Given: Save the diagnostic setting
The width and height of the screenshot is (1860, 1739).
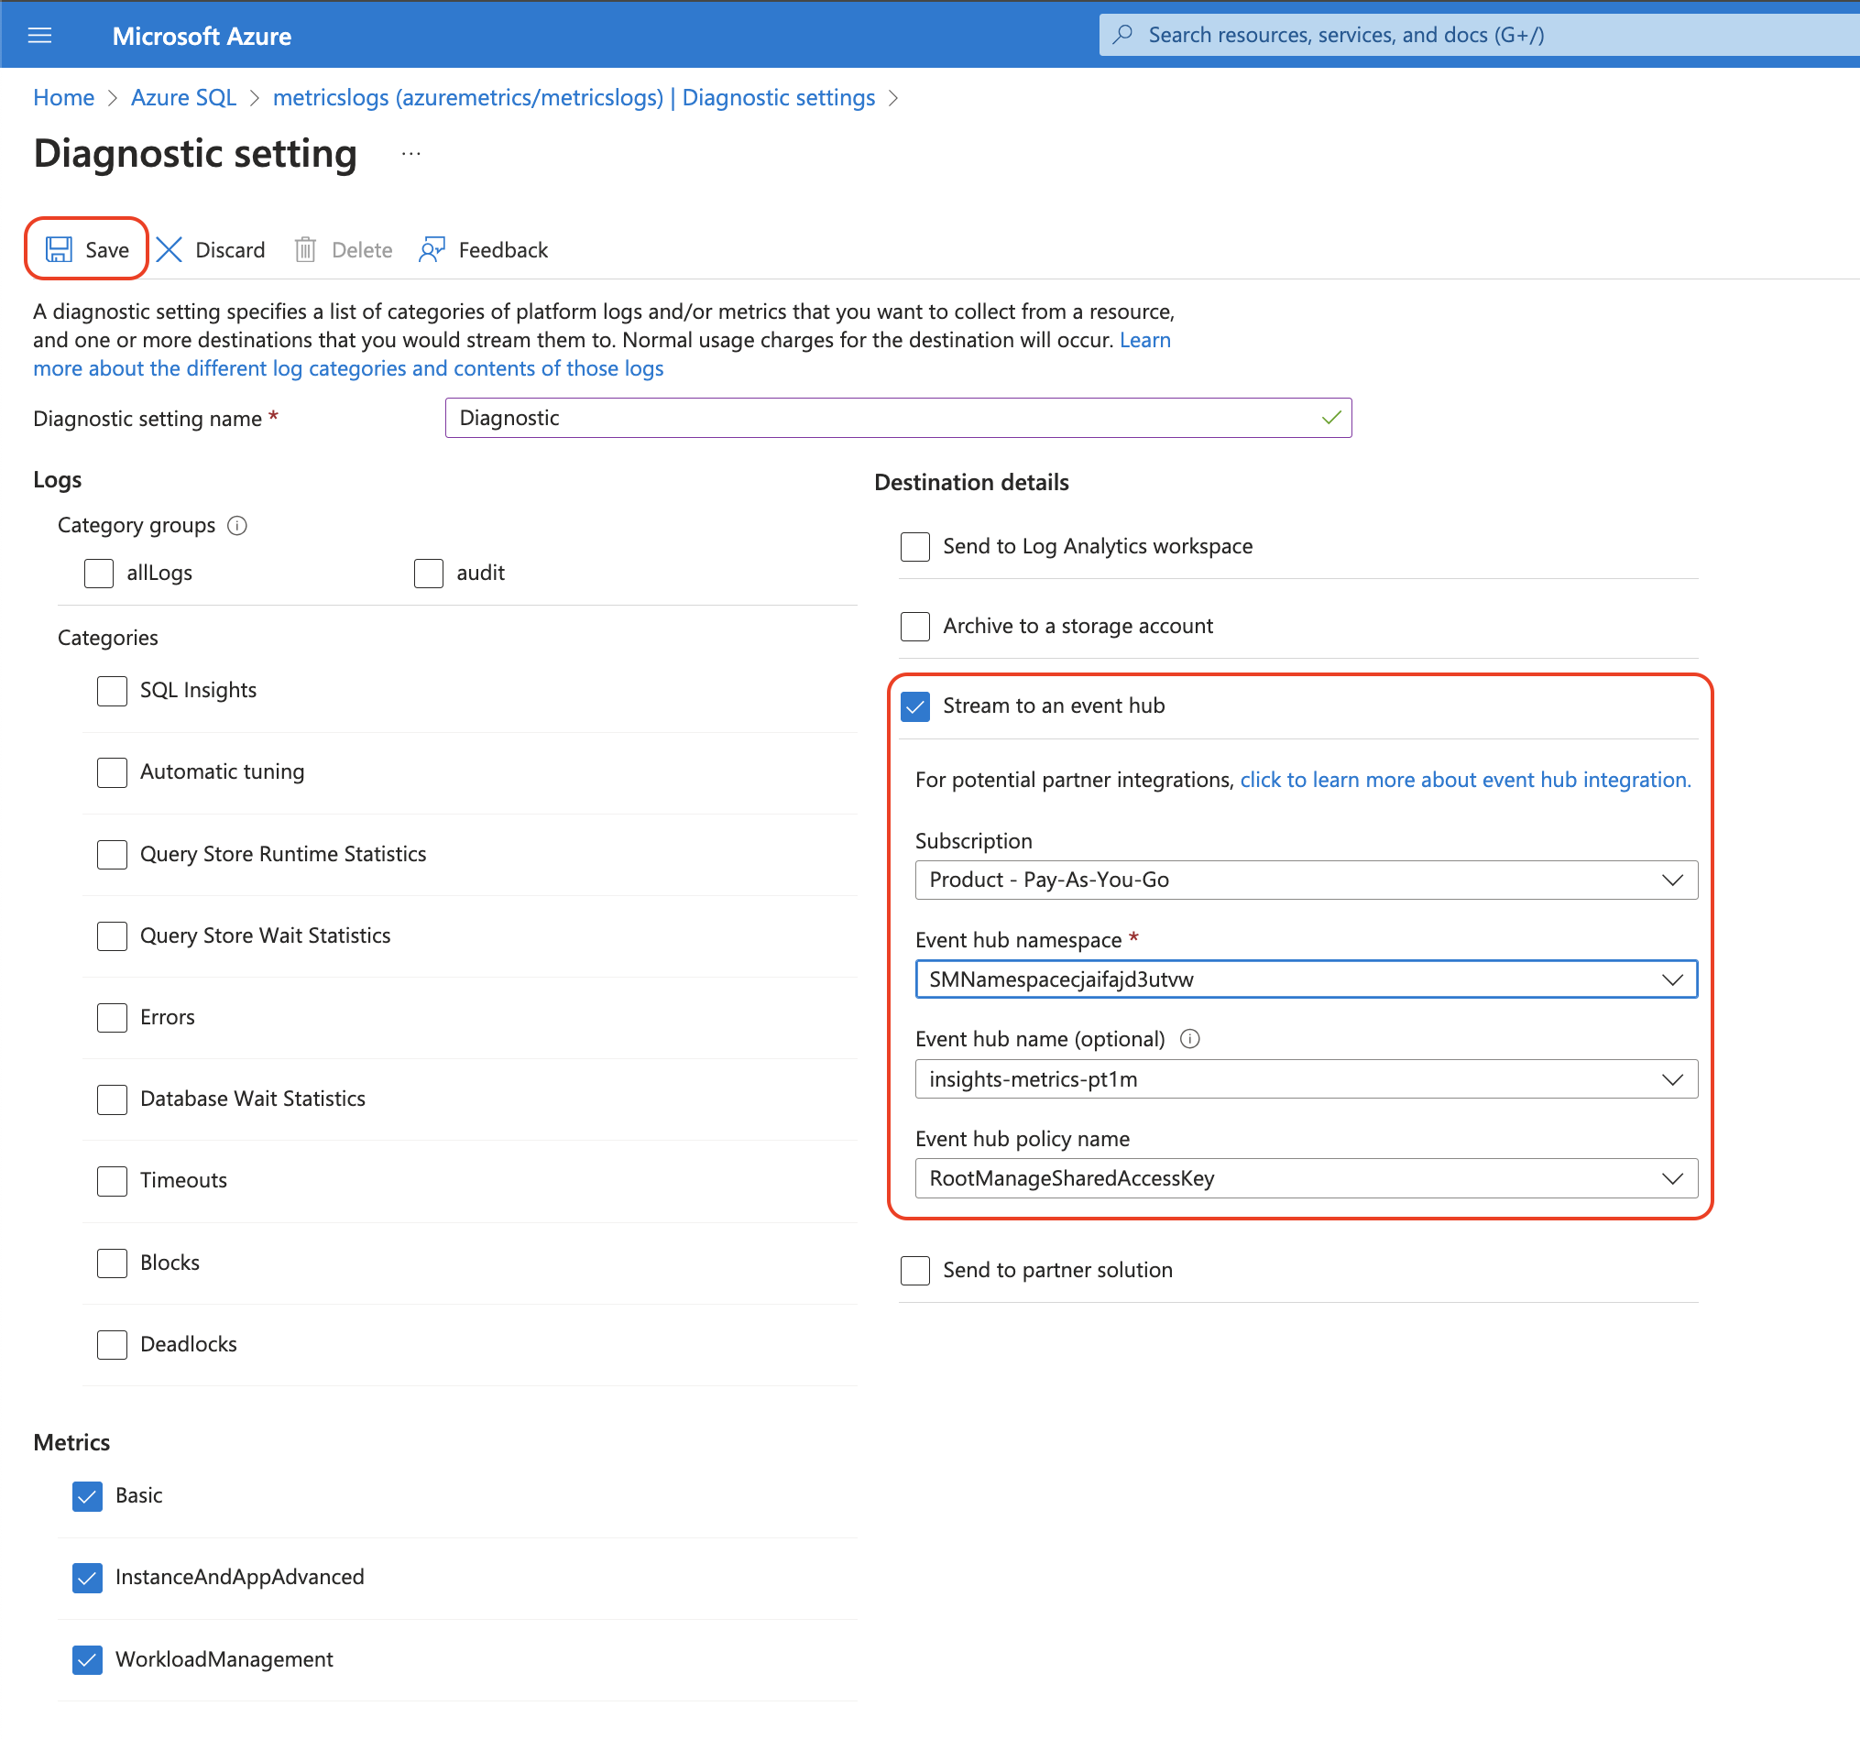Looking at the screenshot, I should pos(86,249).
